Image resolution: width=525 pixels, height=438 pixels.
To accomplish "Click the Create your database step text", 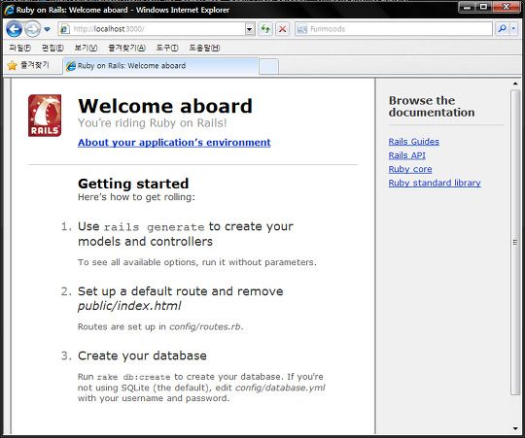I will (142, 355).
